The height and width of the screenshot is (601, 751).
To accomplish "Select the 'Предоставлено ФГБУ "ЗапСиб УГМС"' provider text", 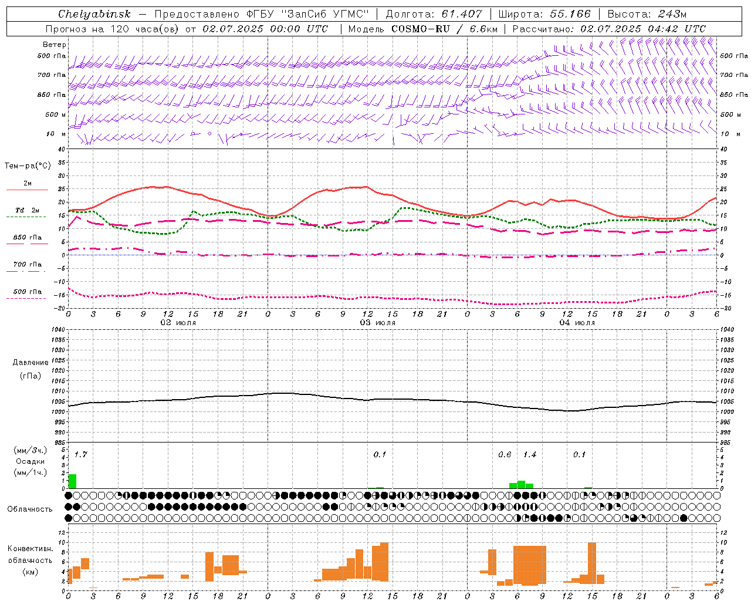I will coord(261,14).
